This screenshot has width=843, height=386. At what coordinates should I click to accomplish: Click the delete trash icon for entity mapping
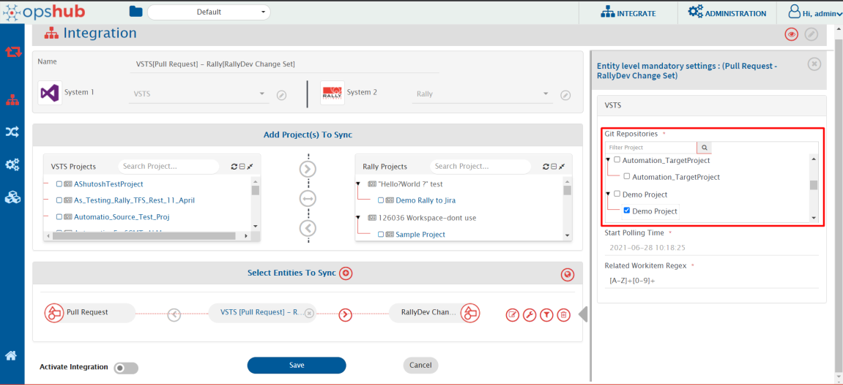point(563,314)
